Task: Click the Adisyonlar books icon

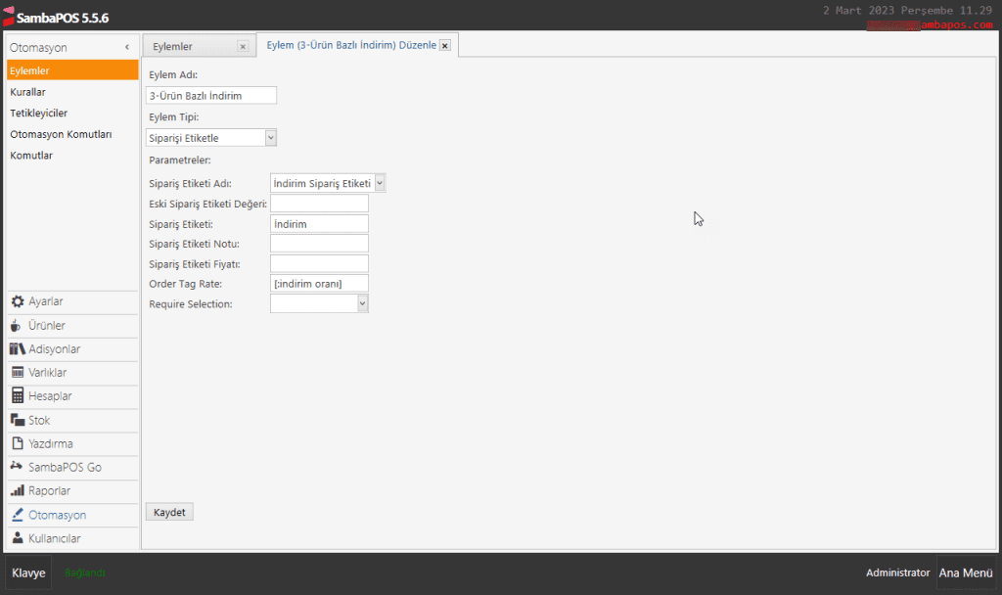Action: coord(18,349)
